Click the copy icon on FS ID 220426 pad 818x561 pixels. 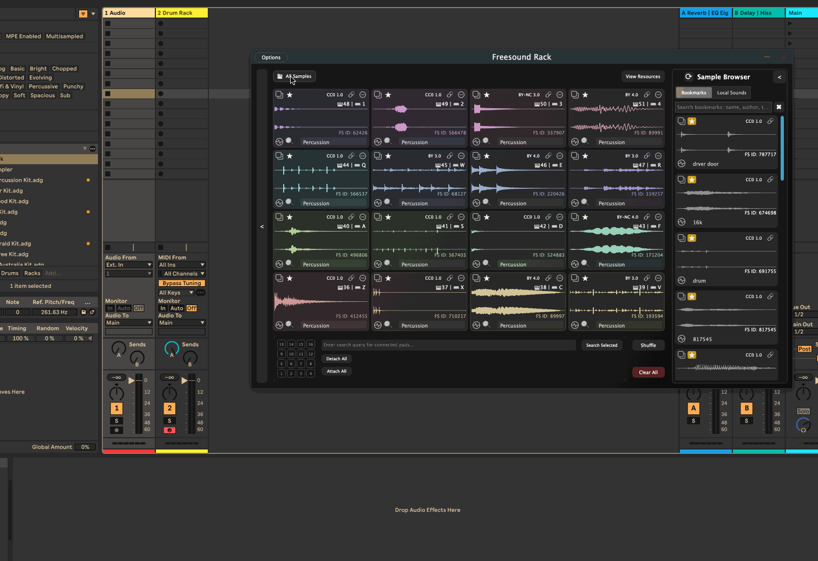476,156
